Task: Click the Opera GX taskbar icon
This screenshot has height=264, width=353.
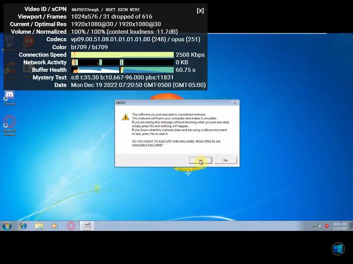Action: [x=71, y=226]
